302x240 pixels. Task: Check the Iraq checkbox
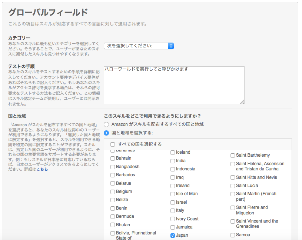(173, 177)
